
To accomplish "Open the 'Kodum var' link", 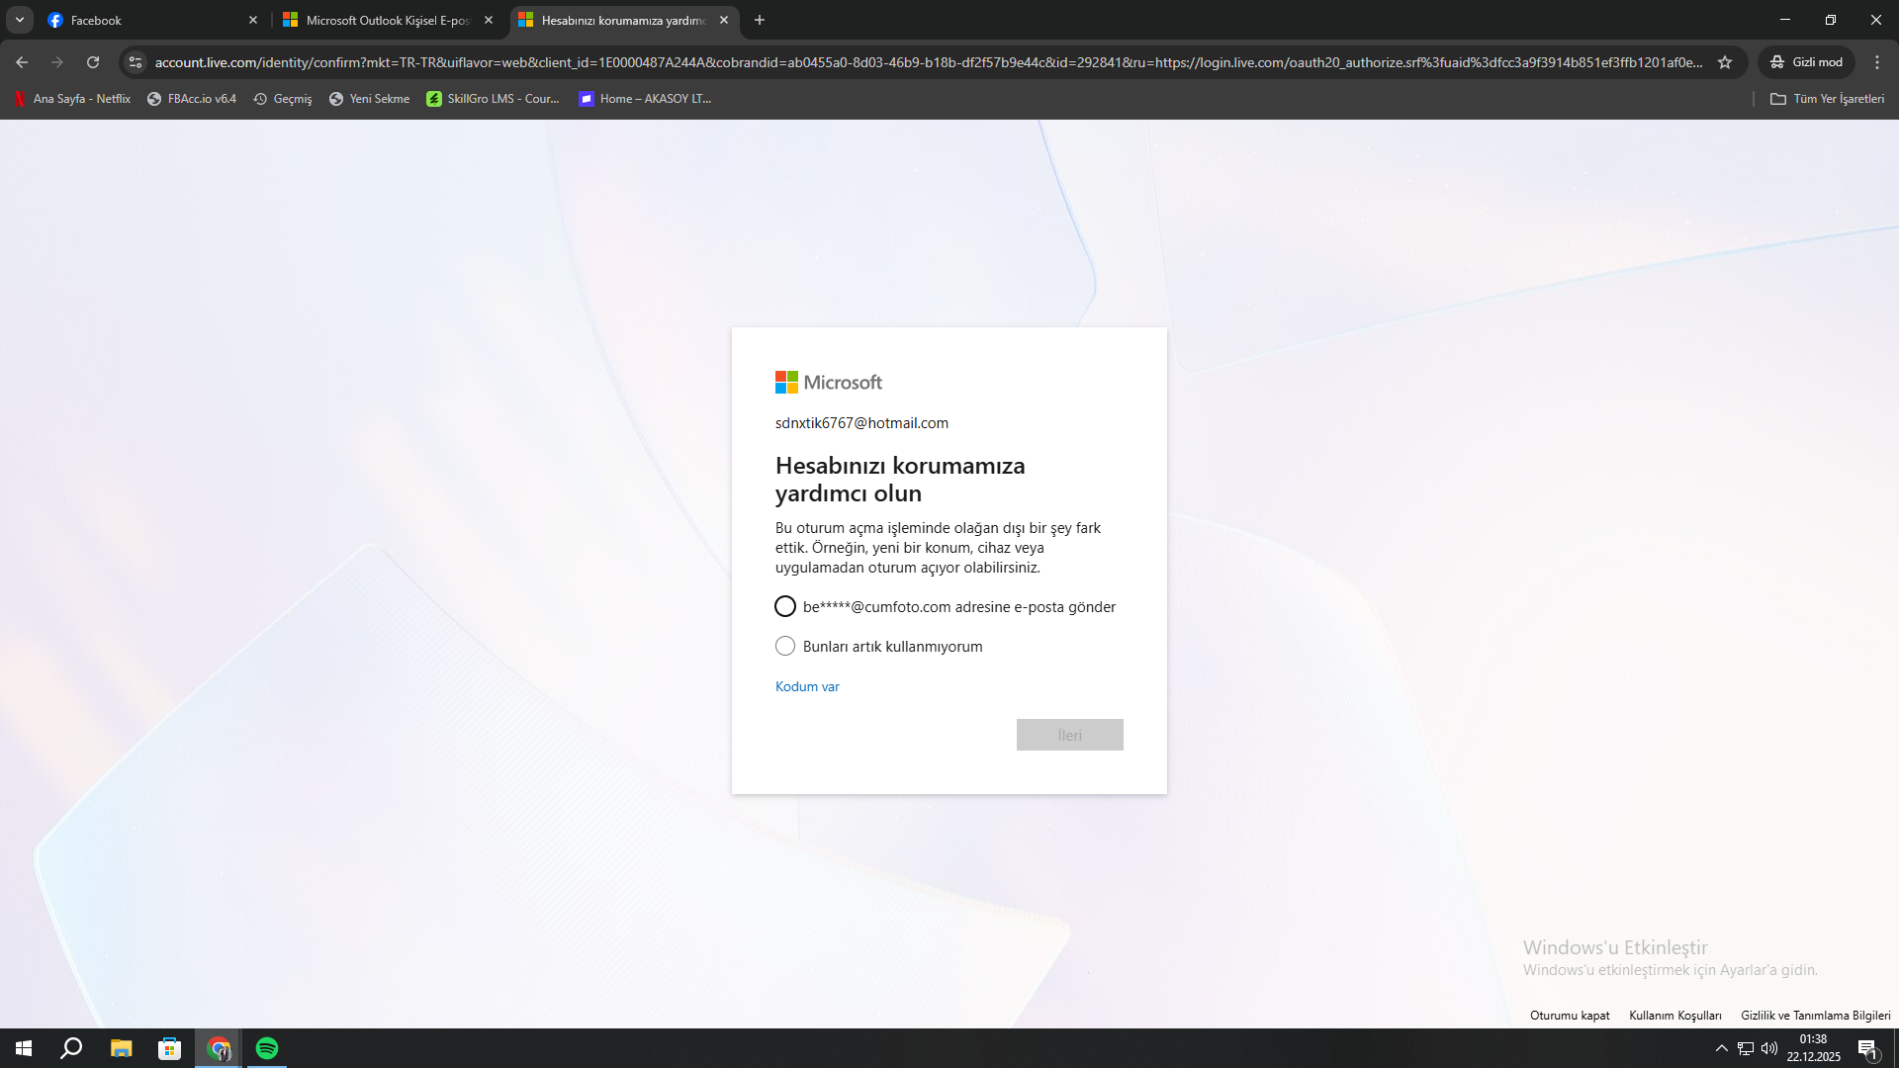I will tap(807, 686).
